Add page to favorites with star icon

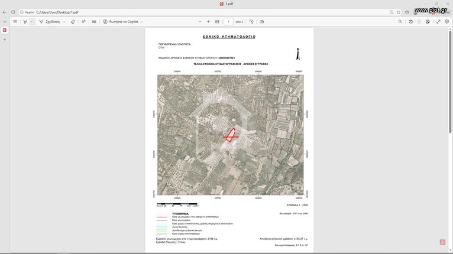click(399, 12)
